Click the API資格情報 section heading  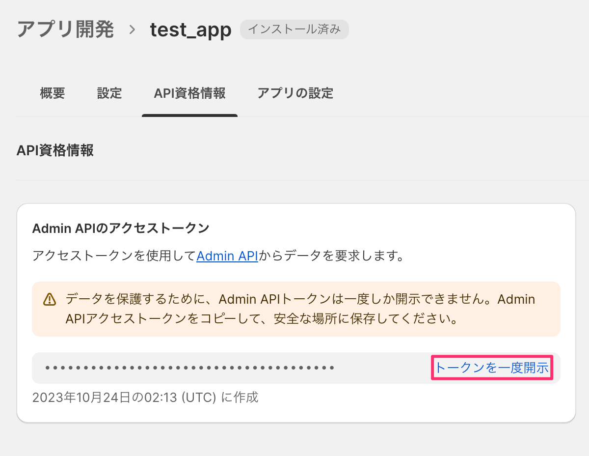(x=55, y=150)
